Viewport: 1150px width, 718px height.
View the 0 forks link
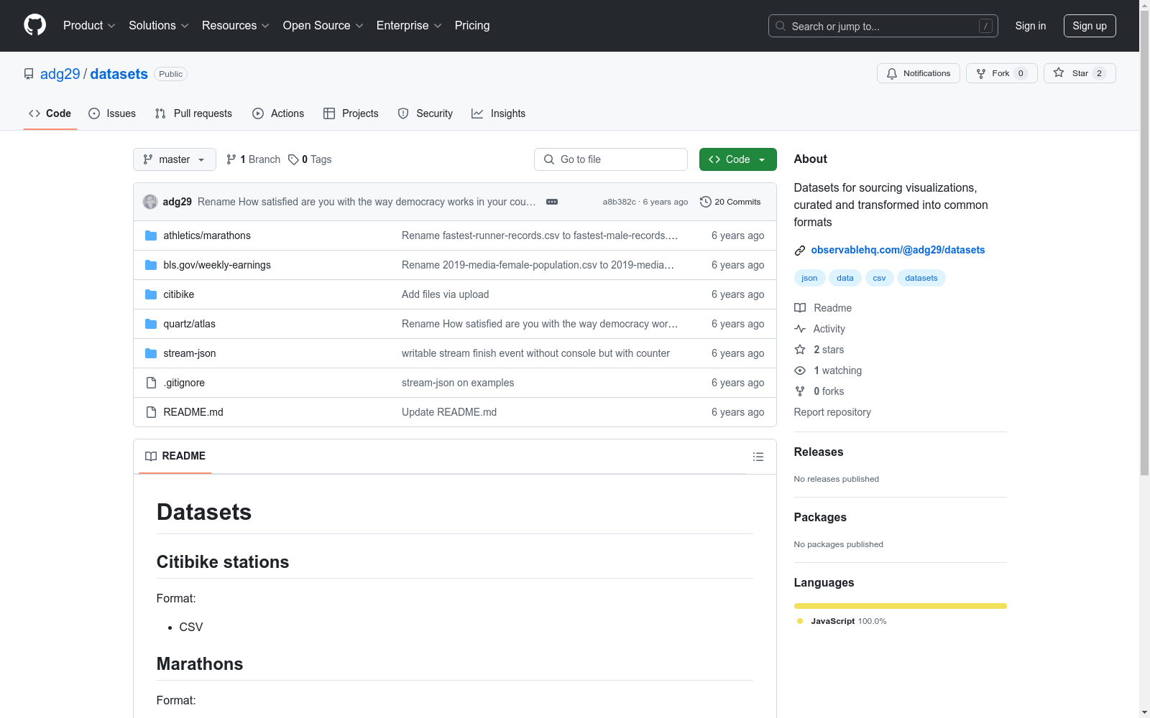click(819, 391)
